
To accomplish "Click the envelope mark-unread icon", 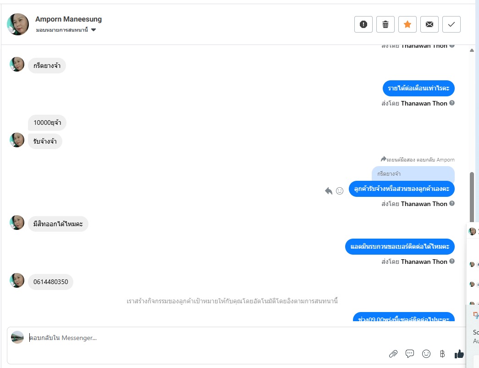I will [429, 24].
